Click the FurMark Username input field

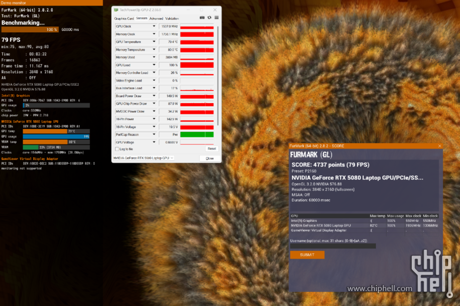pos(333,246)
